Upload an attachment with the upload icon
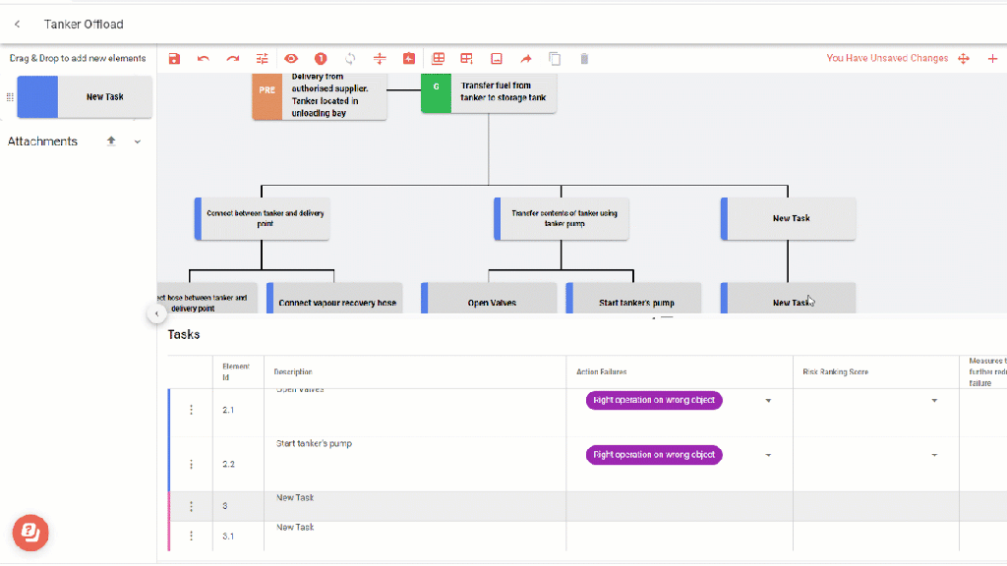 coord(111,141)
